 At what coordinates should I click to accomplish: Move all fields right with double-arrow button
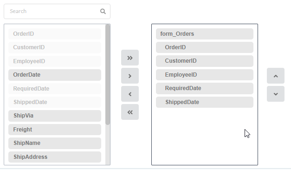point(130,58)
